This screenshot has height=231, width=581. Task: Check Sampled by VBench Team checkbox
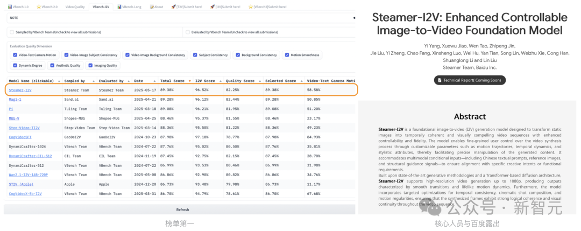(12, 32)
